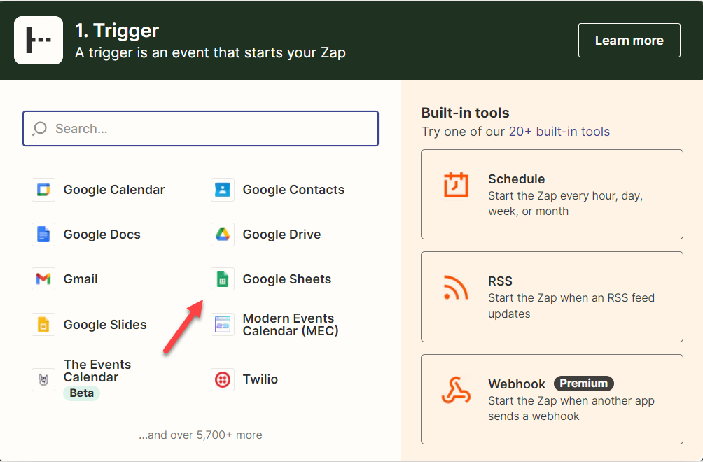Viewport: 703px width, 462px height.
Task: Choose Google Sheets label
Action: tap(287, 279)
